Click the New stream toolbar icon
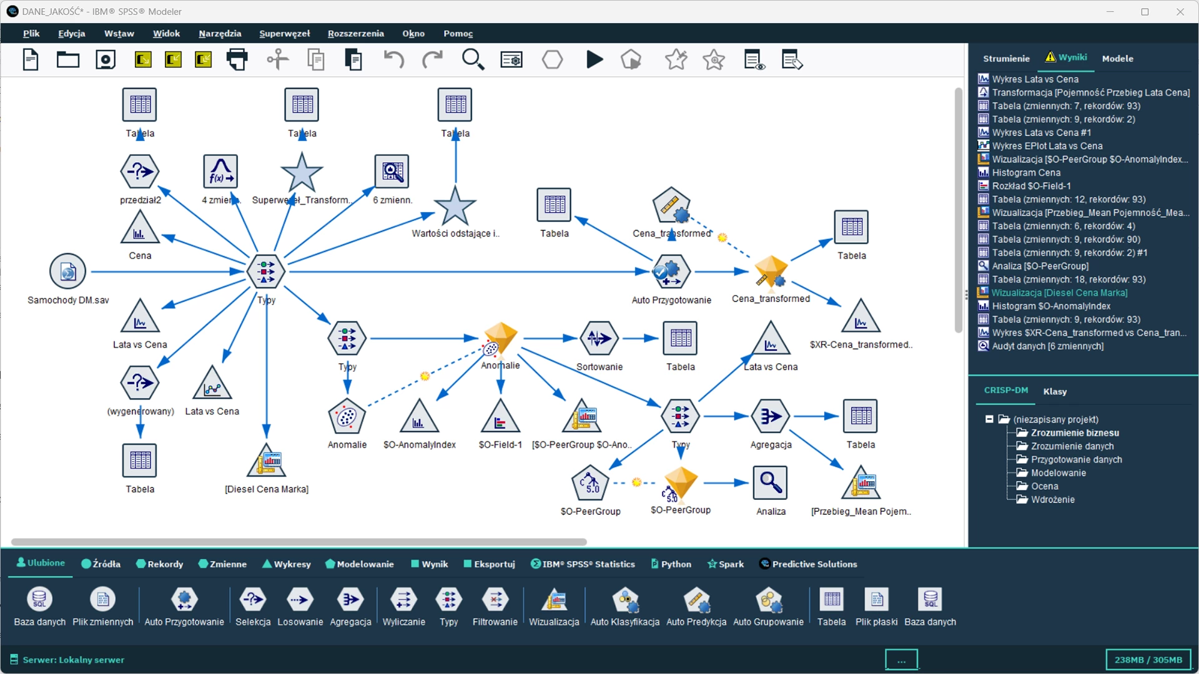This screenshot has height=674, width=1199. pyautogui.click(x=31, y=60)
